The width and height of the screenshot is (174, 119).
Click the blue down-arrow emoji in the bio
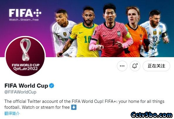74,107
